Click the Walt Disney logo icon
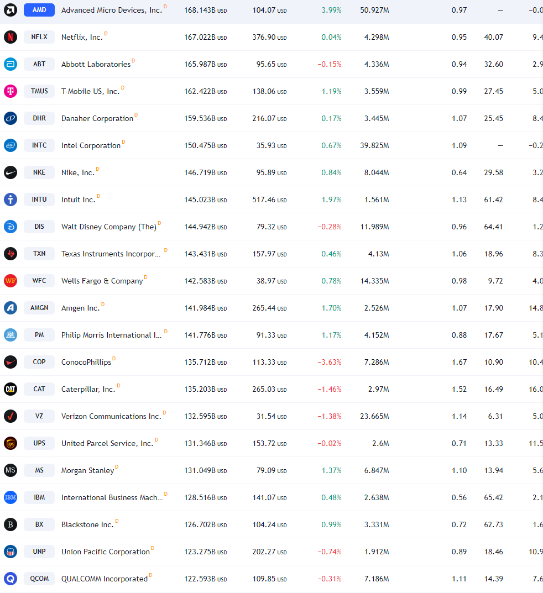This screenshot has width=543, height=593. click(11, 227)
